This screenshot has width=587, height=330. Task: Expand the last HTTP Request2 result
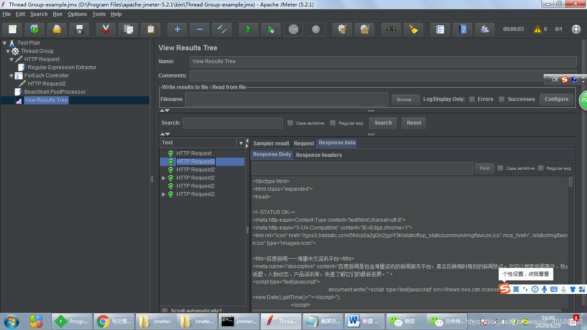pyautogui.click(x=163, y=194)
